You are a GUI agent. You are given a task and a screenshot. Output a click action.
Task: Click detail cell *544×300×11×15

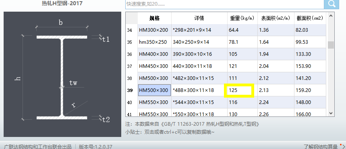click(x=199, y=102)
